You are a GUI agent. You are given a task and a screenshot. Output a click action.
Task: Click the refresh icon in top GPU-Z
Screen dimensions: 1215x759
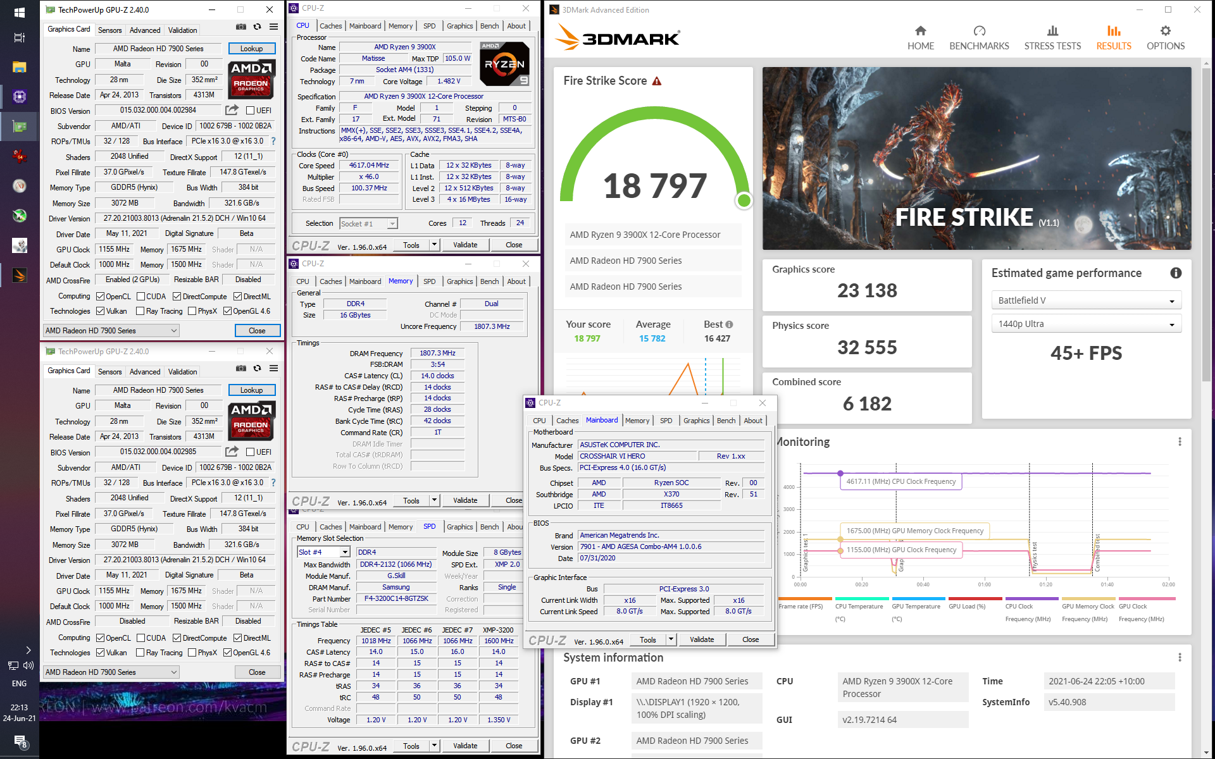(x=257, y=27)
